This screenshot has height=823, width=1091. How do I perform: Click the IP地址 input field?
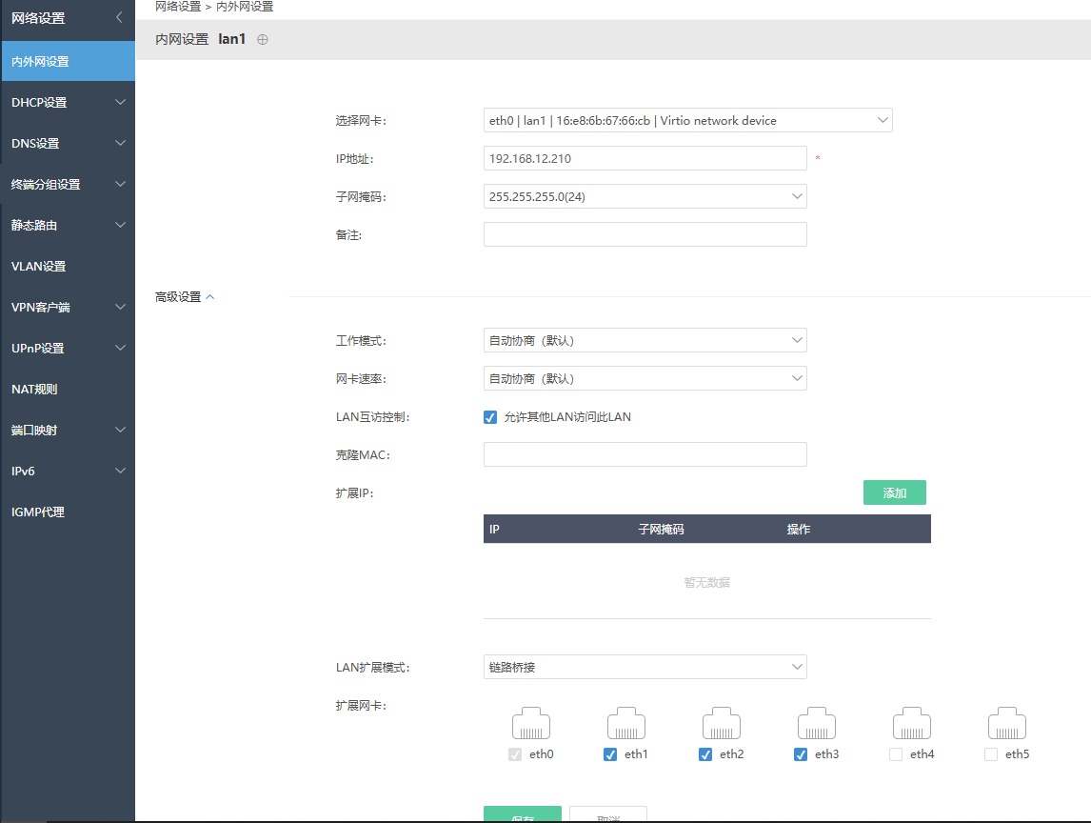point(645,159)
